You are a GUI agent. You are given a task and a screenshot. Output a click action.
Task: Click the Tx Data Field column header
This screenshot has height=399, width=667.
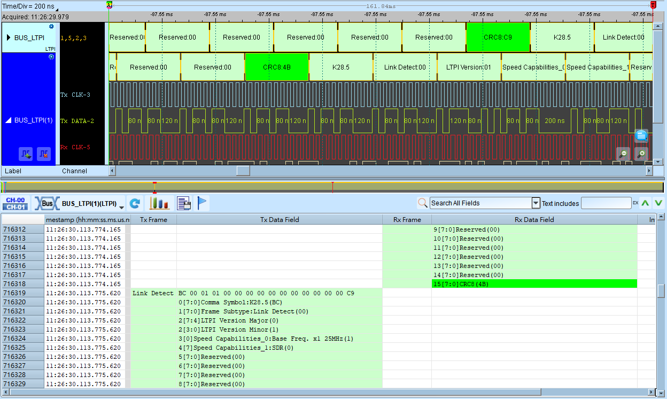click(280, 219)
